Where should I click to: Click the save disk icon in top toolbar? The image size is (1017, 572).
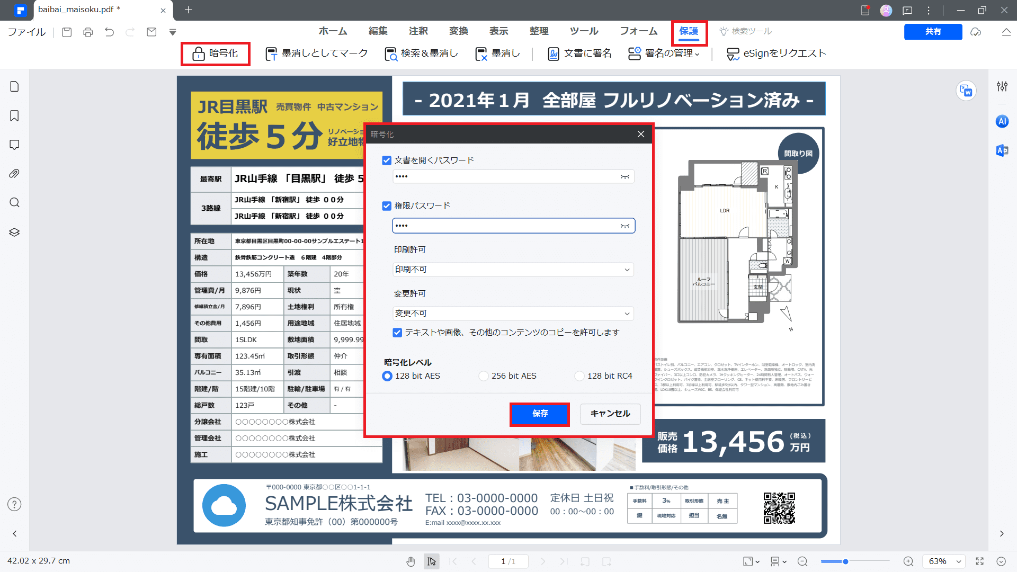click(67, 32)
